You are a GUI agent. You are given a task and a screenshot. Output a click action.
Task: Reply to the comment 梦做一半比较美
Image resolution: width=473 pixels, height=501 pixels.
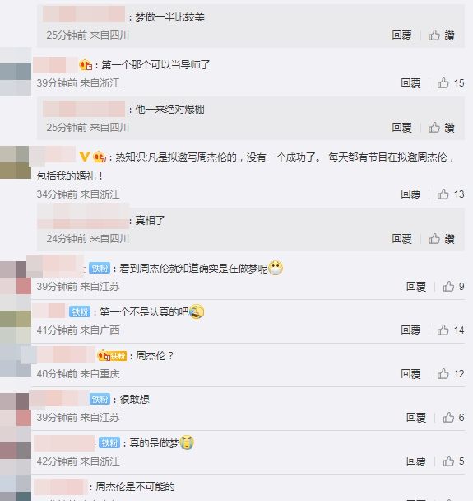click(x=402, y=35)
